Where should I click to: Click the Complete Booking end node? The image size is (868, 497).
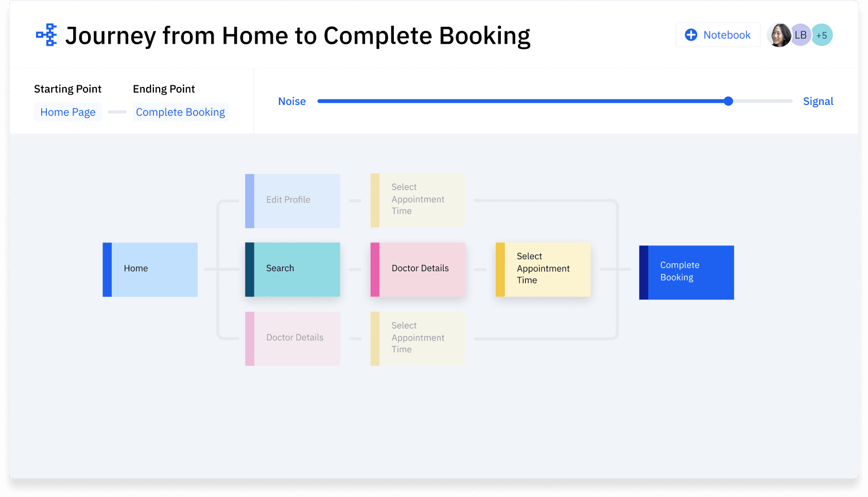[686, 272]
